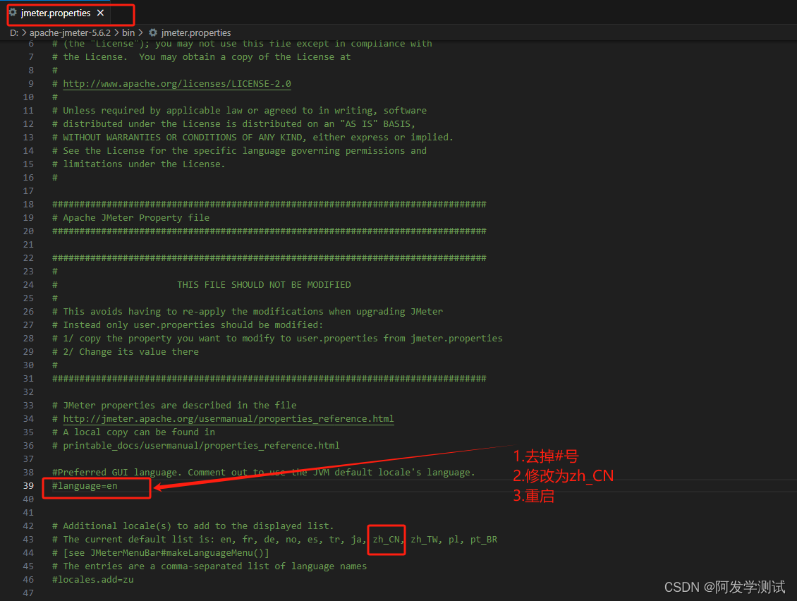Click '# 1/ copy the property you want' line
The width and height of the screenshot is (797, 601).
click(277, 338)
